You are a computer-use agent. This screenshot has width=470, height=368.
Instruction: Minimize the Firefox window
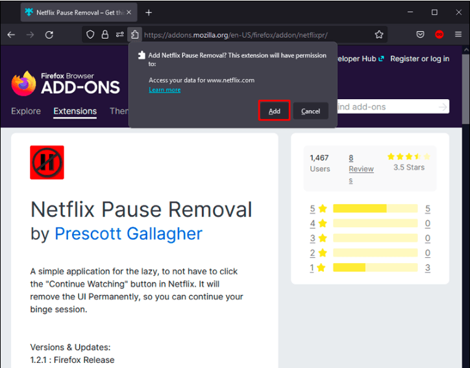tap(410, 12)
